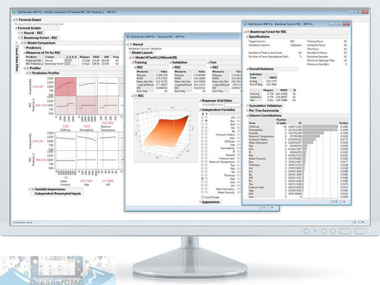Open the Profiler red triangle menu
This screenshot has height=285, width=380.
coord(28,68)
